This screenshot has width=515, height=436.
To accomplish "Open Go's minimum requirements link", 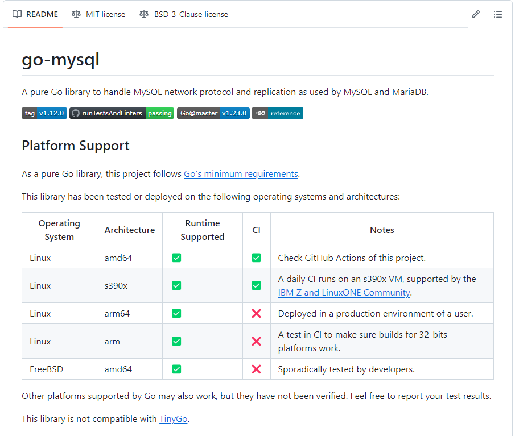I will tap(241, 174).
